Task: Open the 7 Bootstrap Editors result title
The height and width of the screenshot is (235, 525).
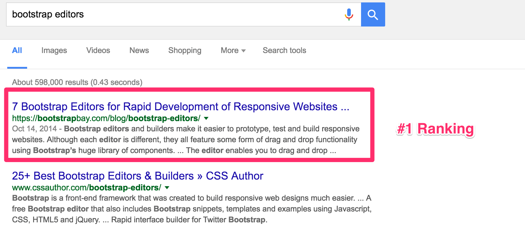Action: (181, 107)
